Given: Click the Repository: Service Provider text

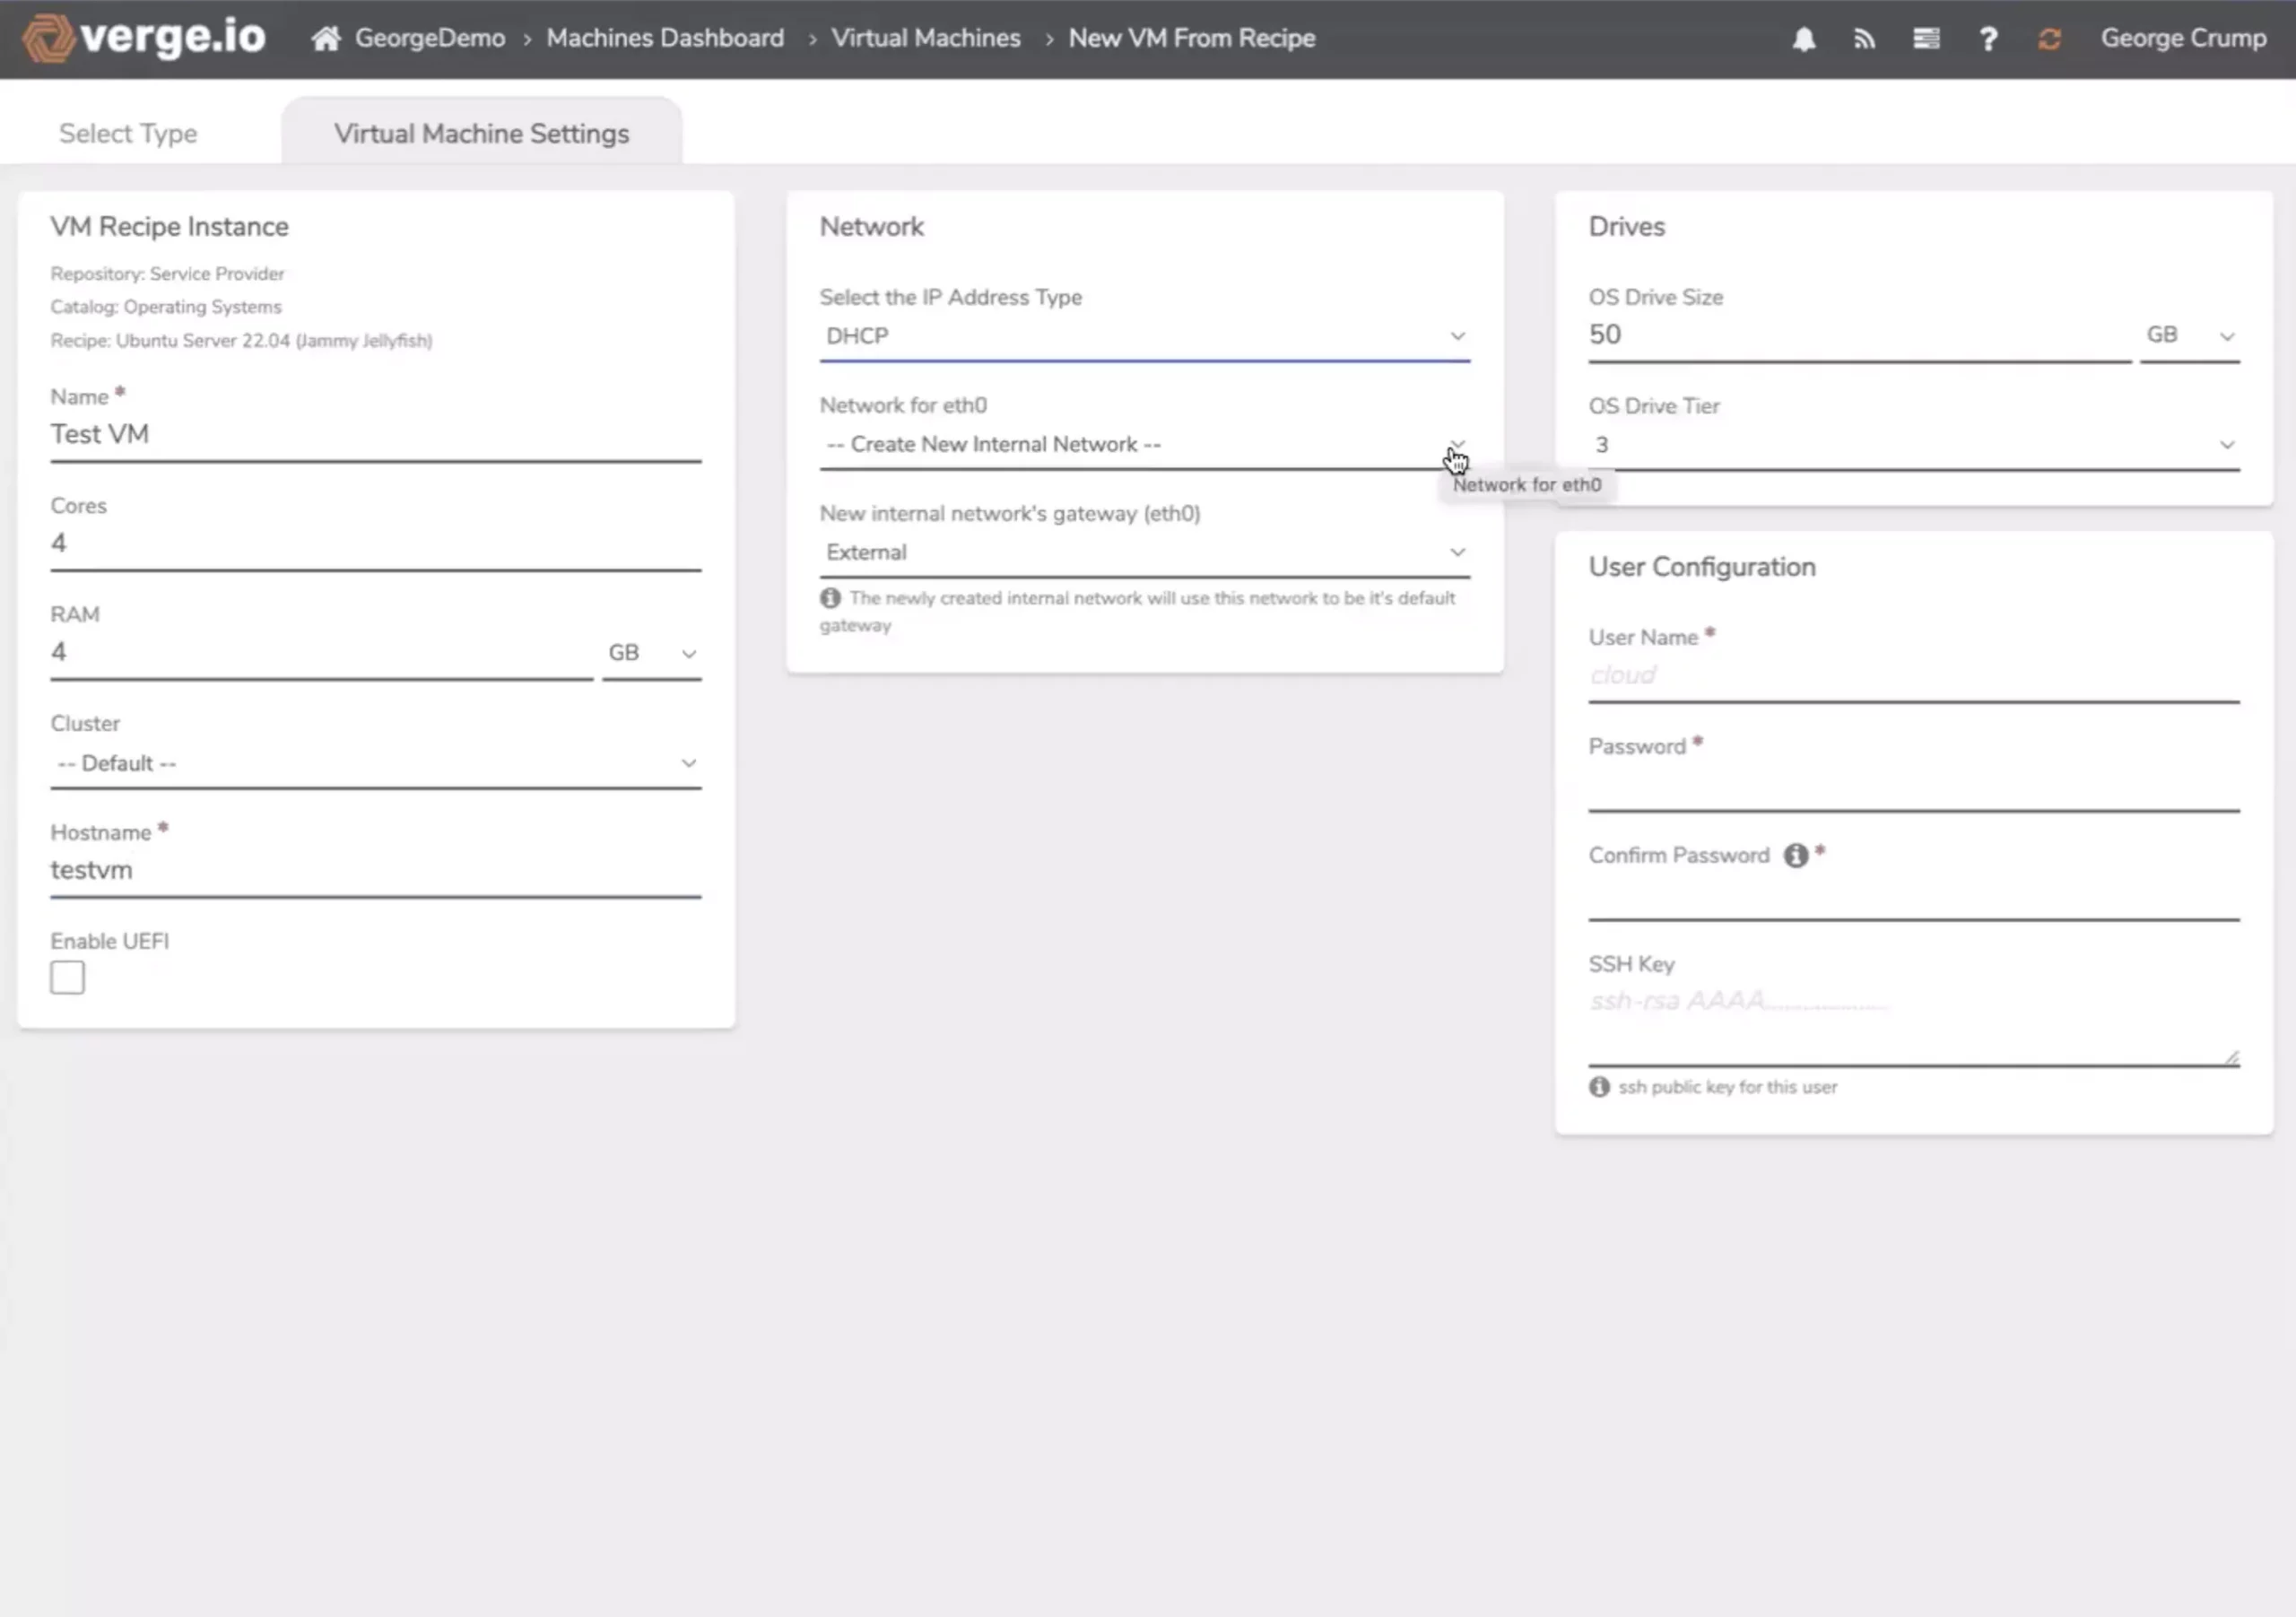Looking at the screenshot, I should point(167,273).
